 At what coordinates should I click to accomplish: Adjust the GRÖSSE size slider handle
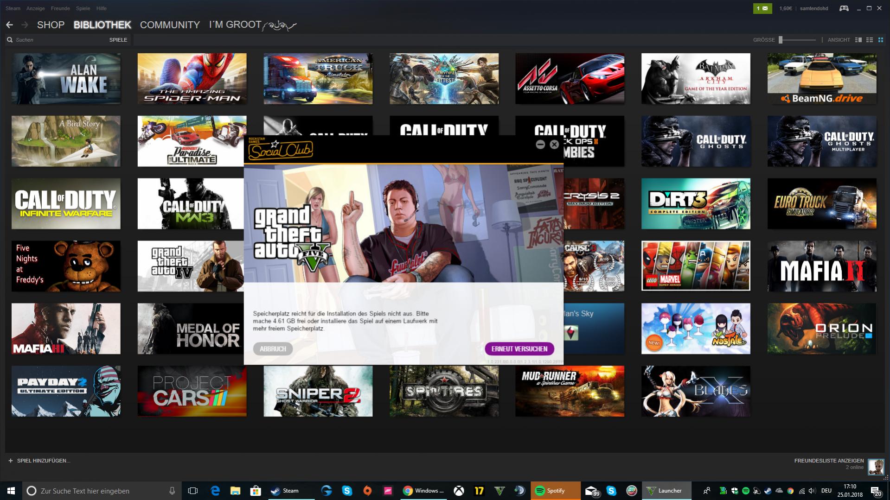[781, 40]
